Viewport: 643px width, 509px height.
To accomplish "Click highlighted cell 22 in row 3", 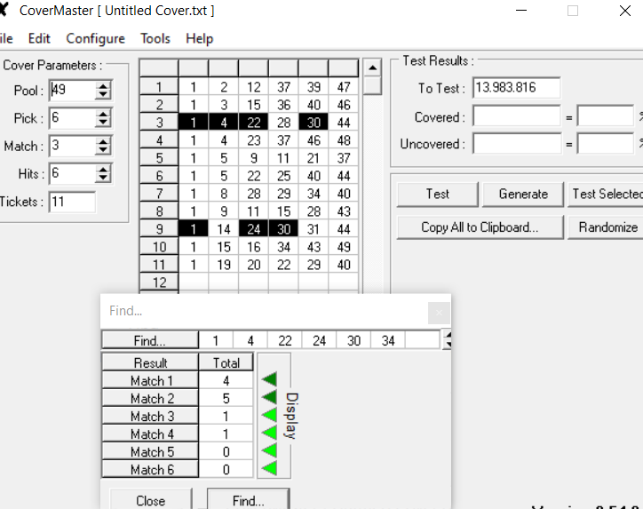I will tap(253, 123).
